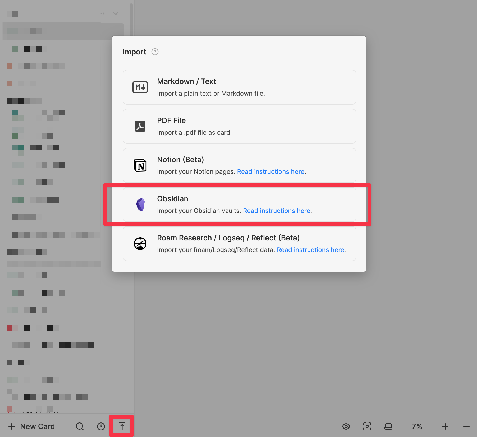This screenshot has height=437, width=477.
Task: Click the sidebar vertical scrollbar
Action: pos(131,19)
